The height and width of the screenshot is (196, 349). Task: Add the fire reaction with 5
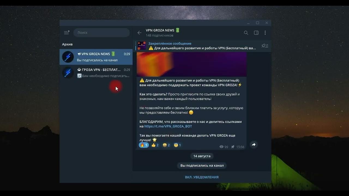click(144, 145)
